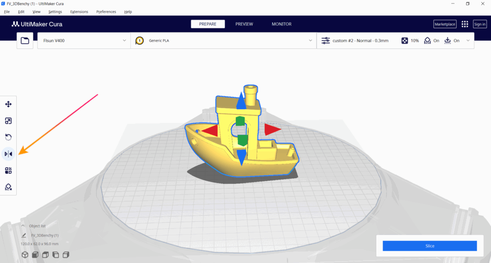Open the Help menu
Screen dimensions: 491x263
click(x=128, y=12)
